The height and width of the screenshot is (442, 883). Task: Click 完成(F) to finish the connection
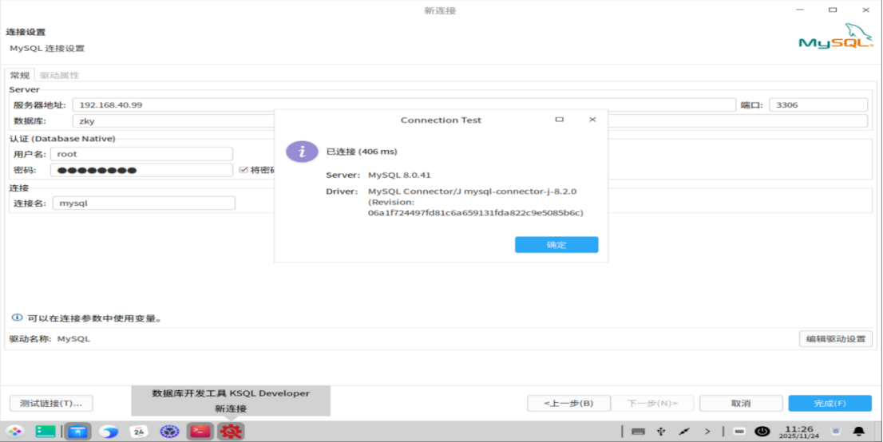pyautogui.click(x=830, y=403)
